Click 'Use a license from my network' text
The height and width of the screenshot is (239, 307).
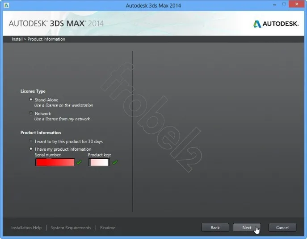[62, 119]
